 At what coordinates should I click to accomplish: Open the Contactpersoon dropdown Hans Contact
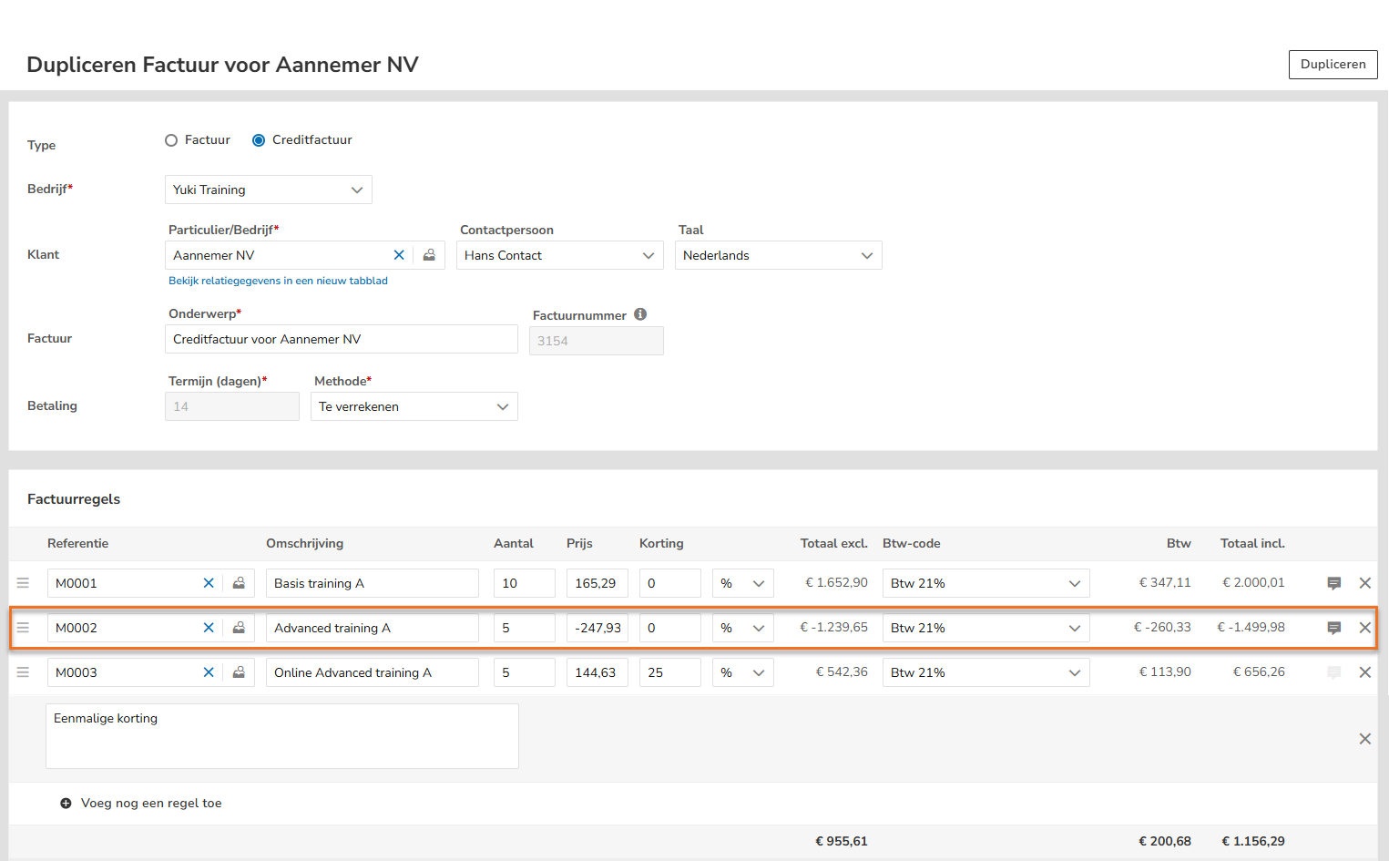[x=560, y=255]
